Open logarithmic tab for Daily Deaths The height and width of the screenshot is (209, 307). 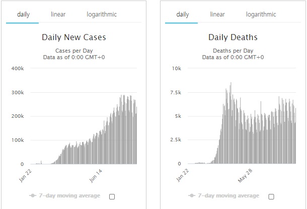click(x=261, y=15)
